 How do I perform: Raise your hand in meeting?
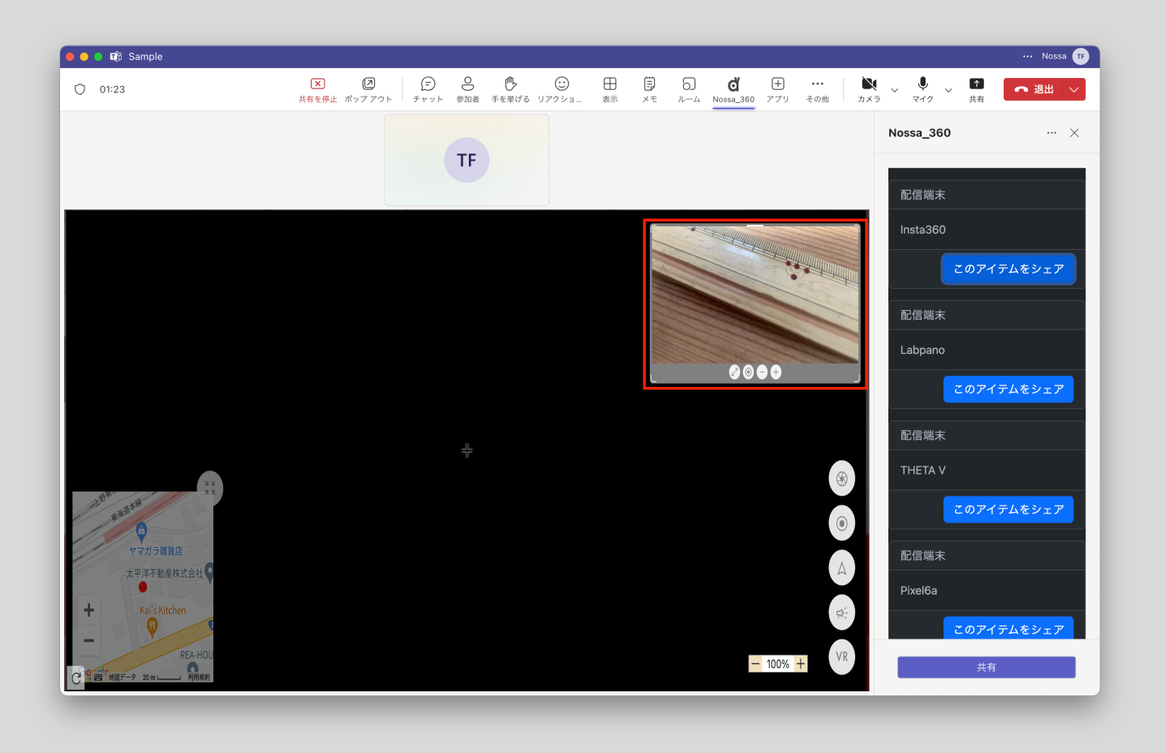pos(510,89)
